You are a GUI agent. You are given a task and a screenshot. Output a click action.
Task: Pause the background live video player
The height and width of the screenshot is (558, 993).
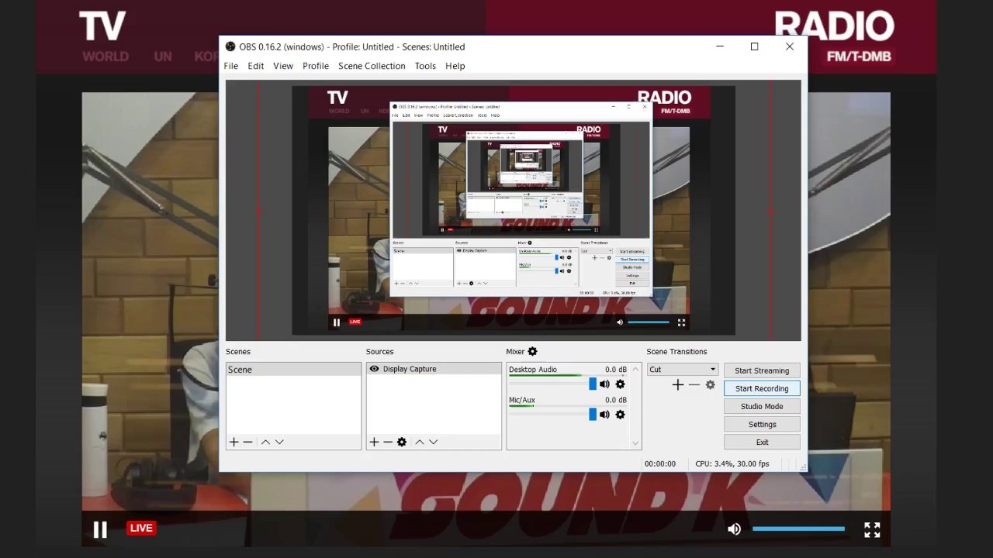pos(100,529)
